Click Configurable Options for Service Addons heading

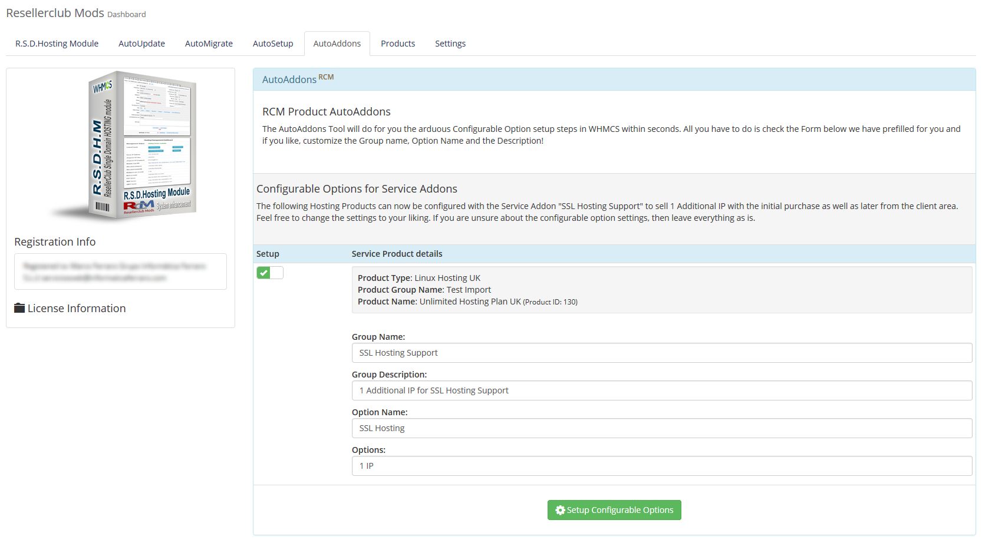[x=357, y=189]
